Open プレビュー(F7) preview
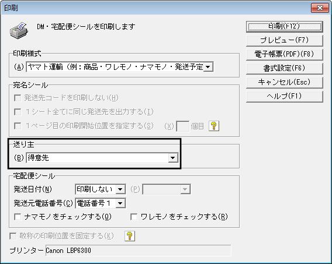Image resolution: width=332 pixels, height=264 pixels. coord(285,40)
